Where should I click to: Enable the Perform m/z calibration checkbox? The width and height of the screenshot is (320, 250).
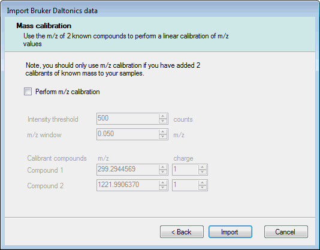28,92
